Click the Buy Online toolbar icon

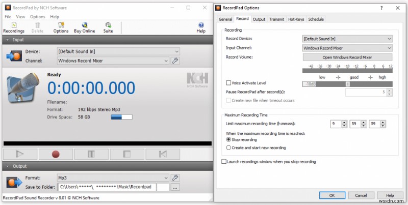point(85,27)
